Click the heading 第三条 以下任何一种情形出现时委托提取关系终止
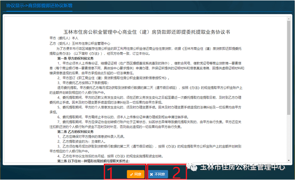This screenshot has width=295, height=180. [93, 161]
